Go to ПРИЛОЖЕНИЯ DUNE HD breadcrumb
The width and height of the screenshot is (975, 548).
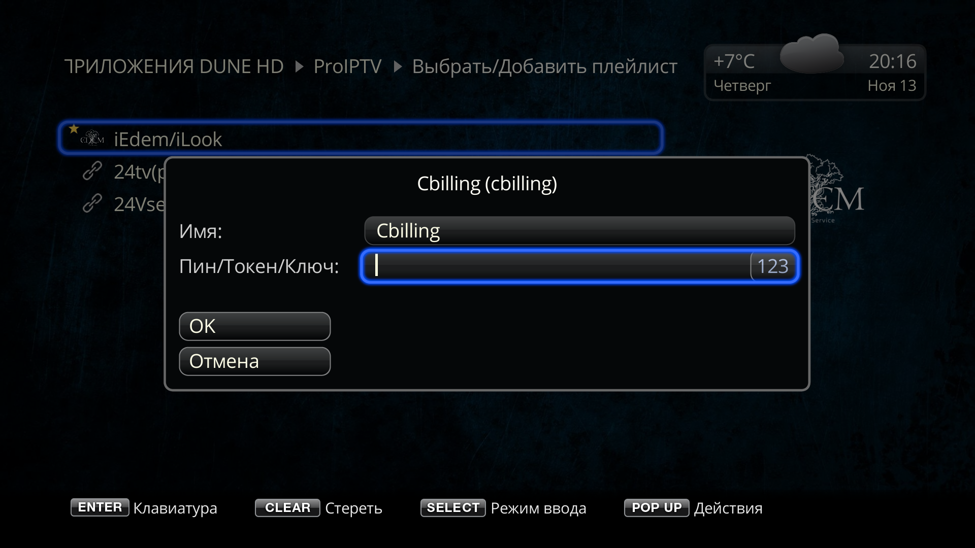[x=174, y=66]
